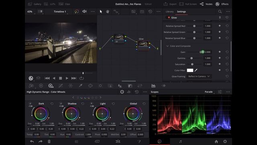Click the redo arrow in bottom bar

coord(41,141)
